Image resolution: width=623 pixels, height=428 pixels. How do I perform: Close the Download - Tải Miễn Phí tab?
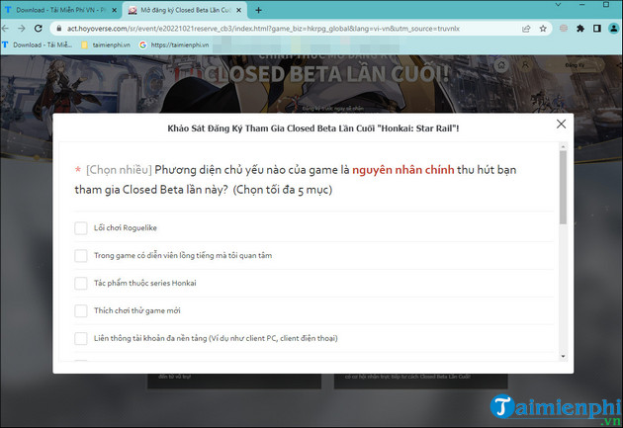coord(115,10)
